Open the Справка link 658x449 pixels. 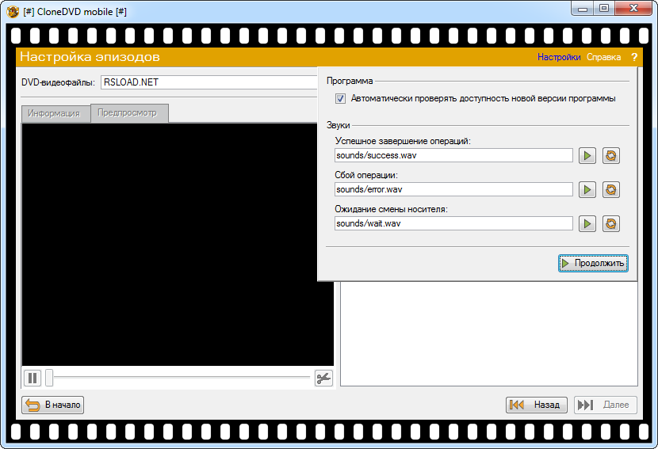click(x=603, y=57)
